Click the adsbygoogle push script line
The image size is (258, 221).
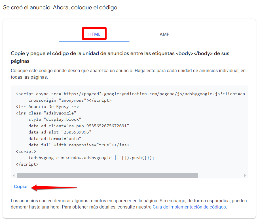point(91,158)
